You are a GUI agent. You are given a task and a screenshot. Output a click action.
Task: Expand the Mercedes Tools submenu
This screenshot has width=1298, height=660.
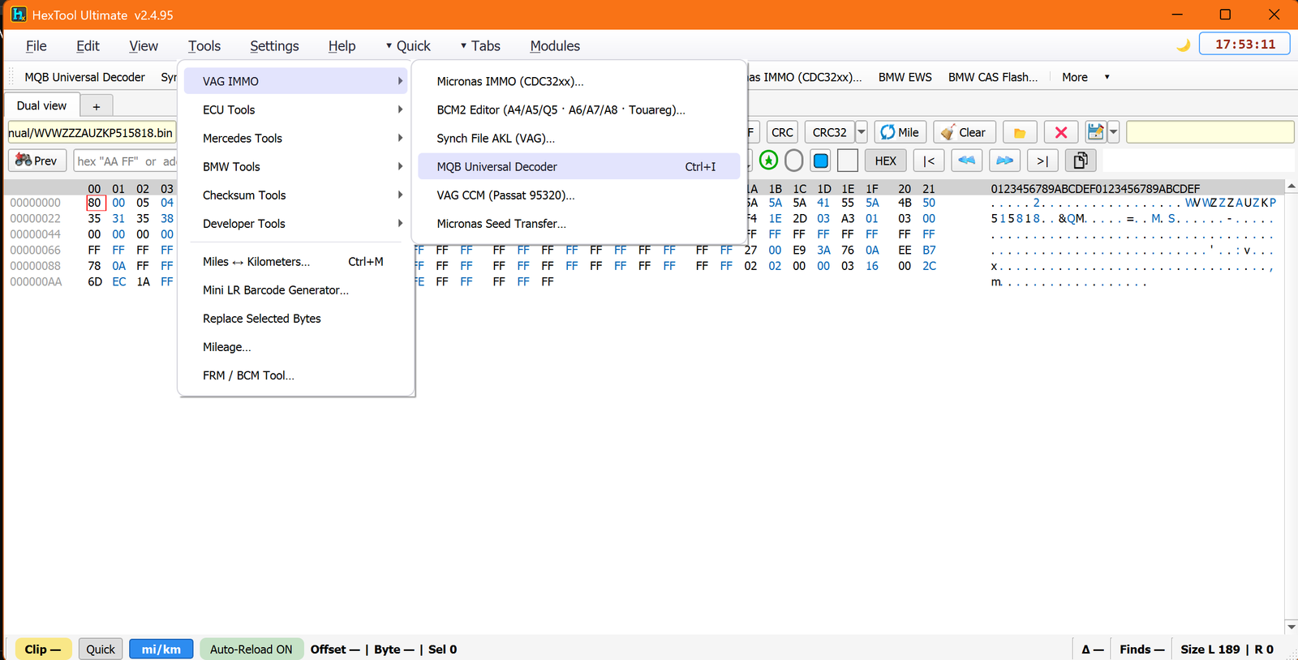pyautogui.click(x=295, y=138)
